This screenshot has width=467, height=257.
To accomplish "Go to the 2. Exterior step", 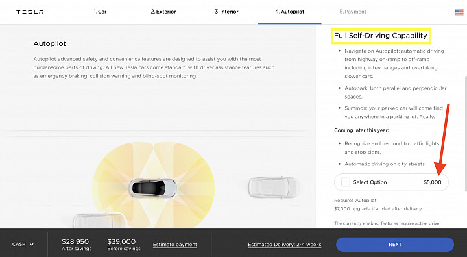I will pyautogui.click(x=163, y=12).
